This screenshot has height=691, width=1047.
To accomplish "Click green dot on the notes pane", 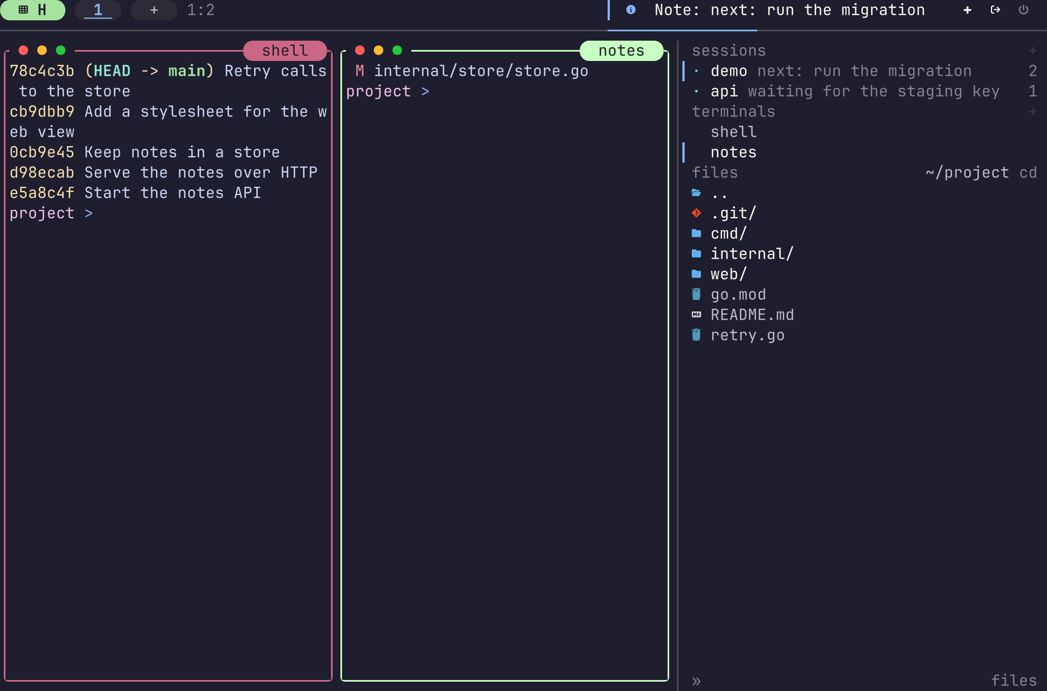I will coord(397,50).
